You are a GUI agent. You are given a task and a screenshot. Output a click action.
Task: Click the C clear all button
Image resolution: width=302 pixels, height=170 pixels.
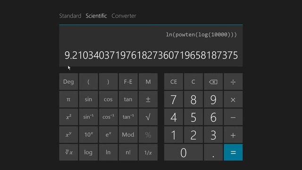point(193,82)
